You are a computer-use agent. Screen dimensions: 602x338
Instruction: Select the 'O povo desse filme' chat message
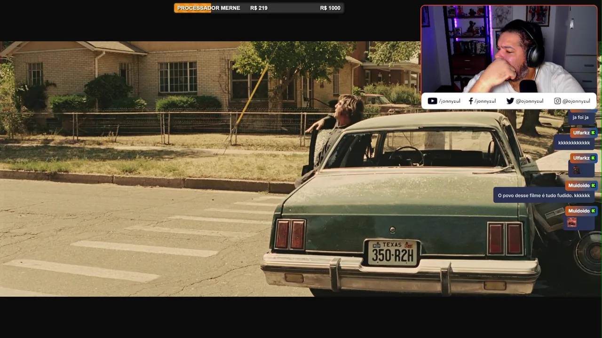pyautogui.click(x=544, y=195)
